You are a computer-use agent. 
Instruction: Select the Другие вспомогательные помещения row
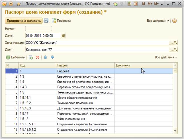coord(89,108)
